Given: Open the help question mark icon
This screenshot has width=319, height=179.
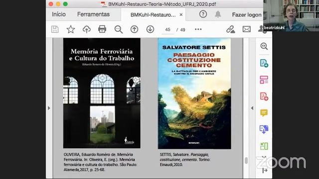Looking at the screenshot, I should [203, 14].
